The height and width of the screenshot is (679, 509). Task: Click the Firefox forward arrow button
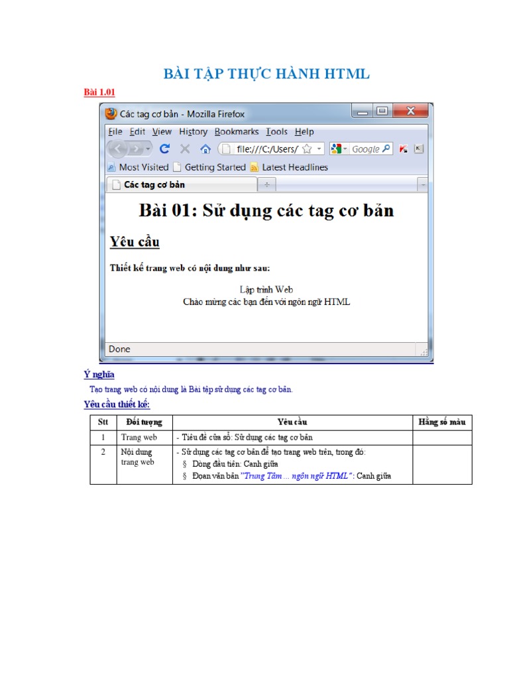[136, 149]
